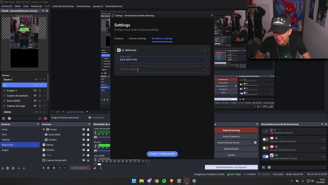Open Herramientas menu
The height and width of the screenshot is (185, 328).
tap(83, 6)
